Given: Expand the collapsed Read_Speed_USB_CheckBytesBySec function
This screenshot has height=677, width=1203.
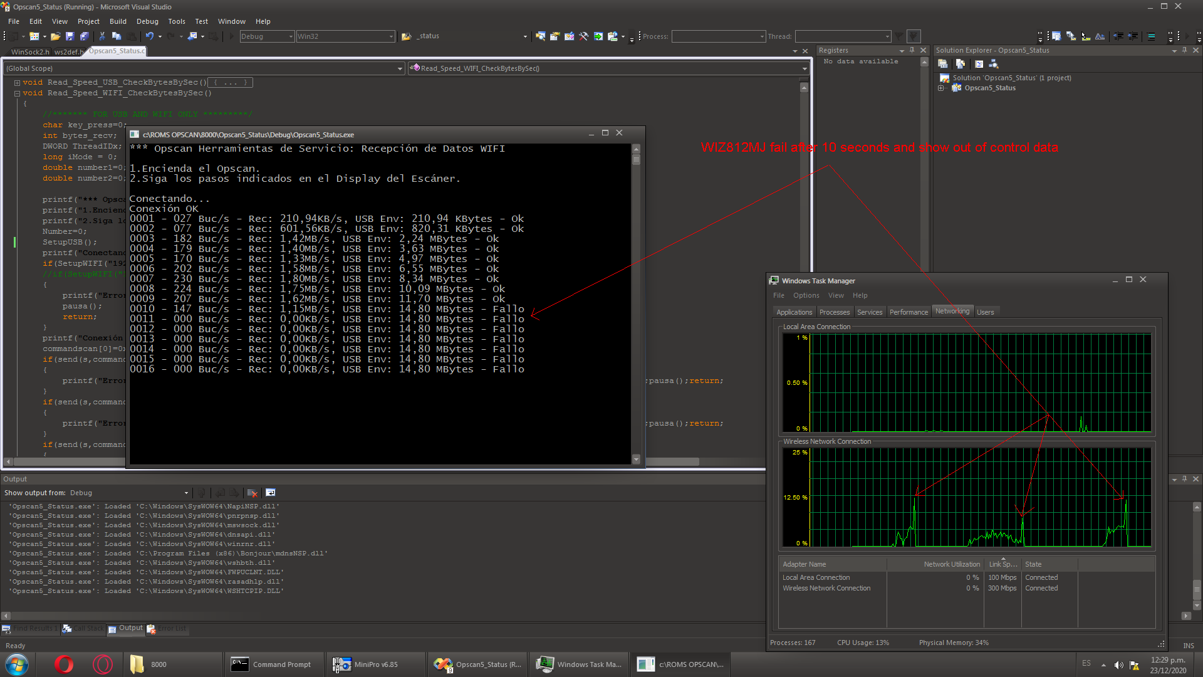Looking at the screenshot, I should point(18,83).
